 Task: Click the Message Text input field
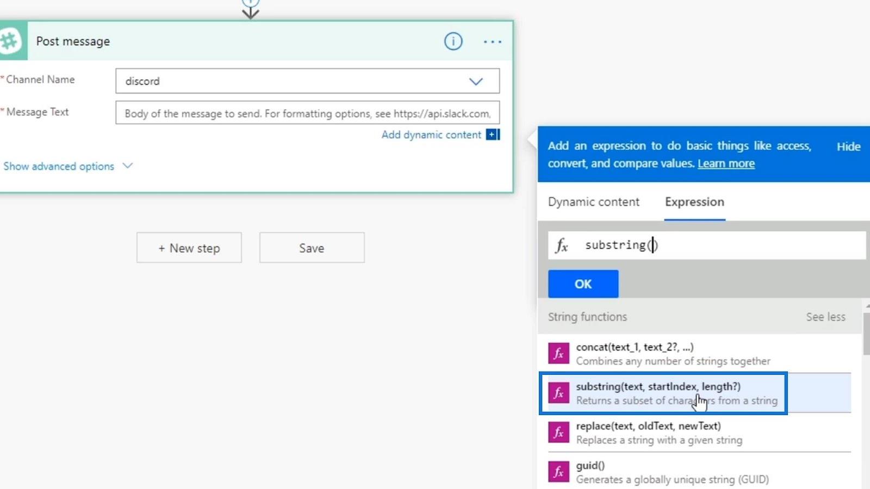point(307,113)
